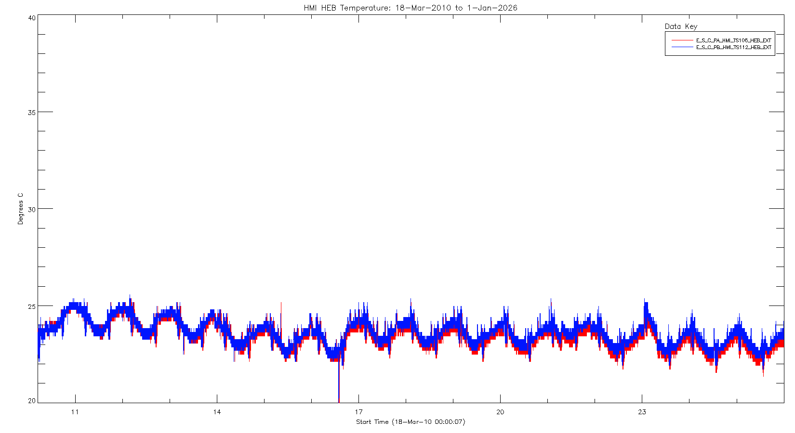Click the HMI HEB Temperature chart title
Image resolution: width=795 pixels, height=433 pixels.
tap(411, 8)
